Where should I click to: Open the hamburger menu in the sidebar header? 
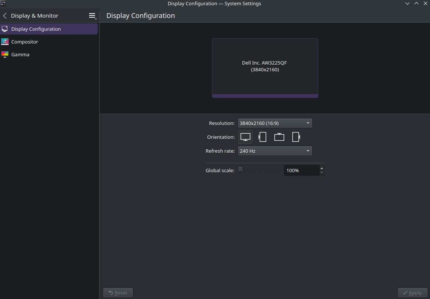pyautogui.click(x=92, y=16)
